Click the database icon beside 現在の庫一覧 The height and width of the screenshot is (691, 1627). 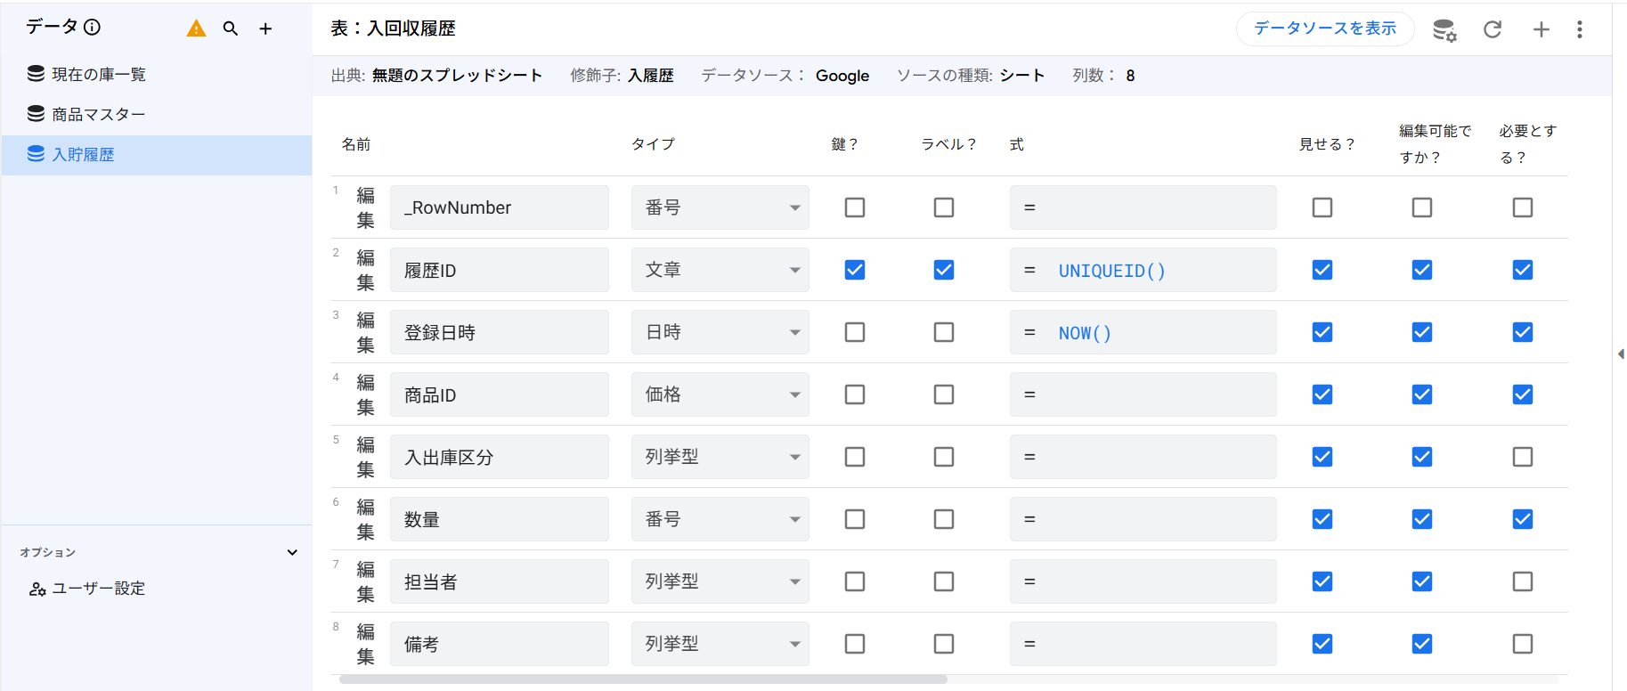(36, 73)
